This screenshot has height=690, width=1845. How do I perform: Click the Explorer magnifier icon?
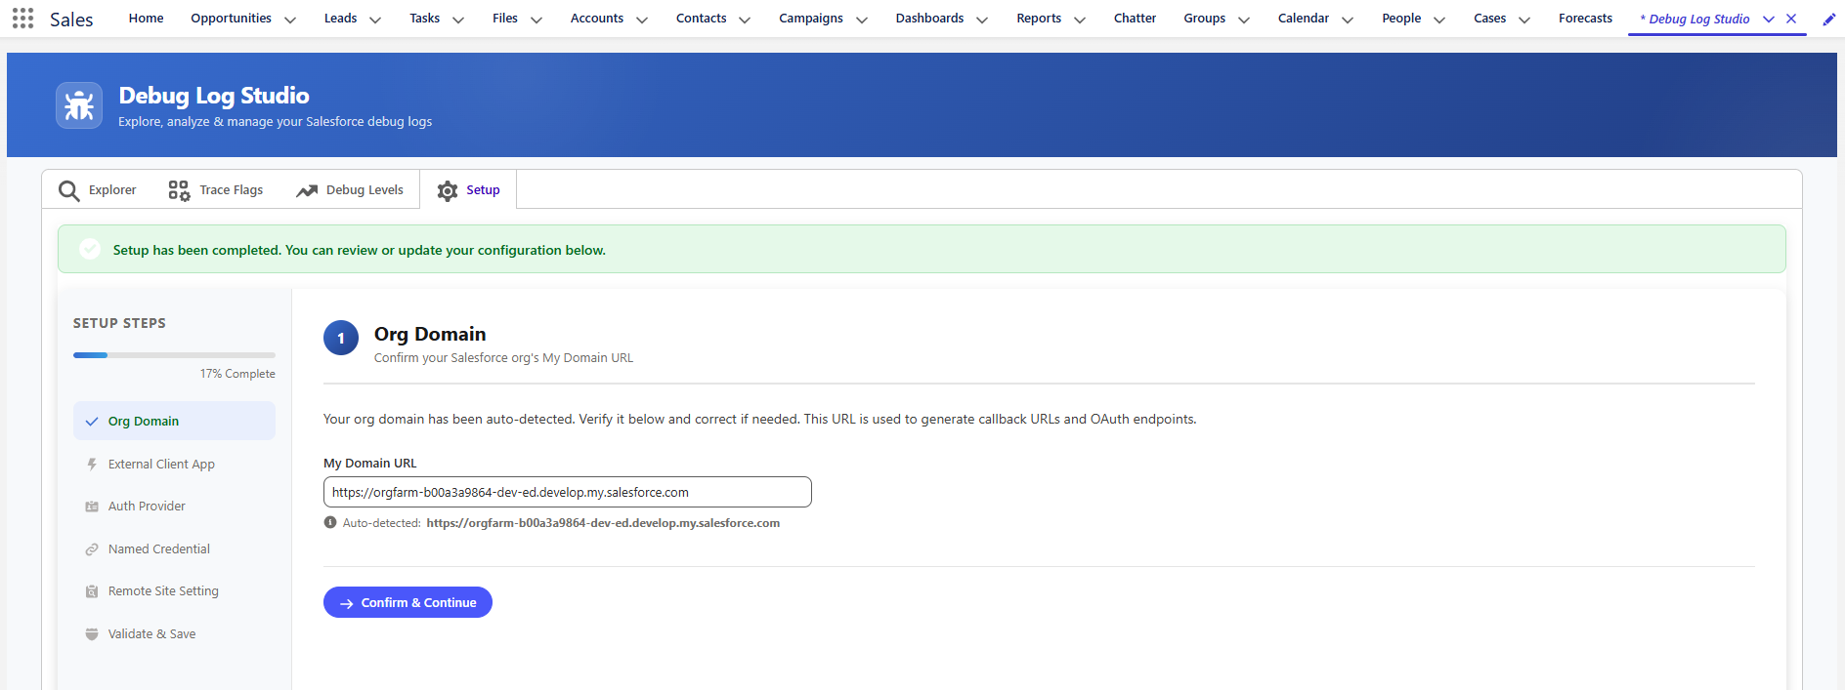pos(68,190)
